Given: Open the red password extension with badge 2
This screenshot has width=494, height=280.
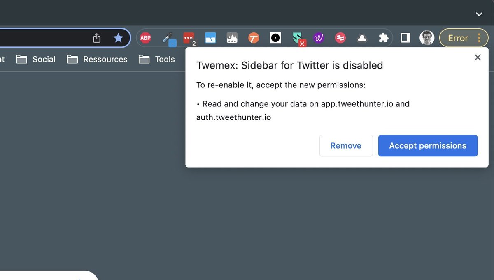Looking at the screenshot, I should coord(189,39).
